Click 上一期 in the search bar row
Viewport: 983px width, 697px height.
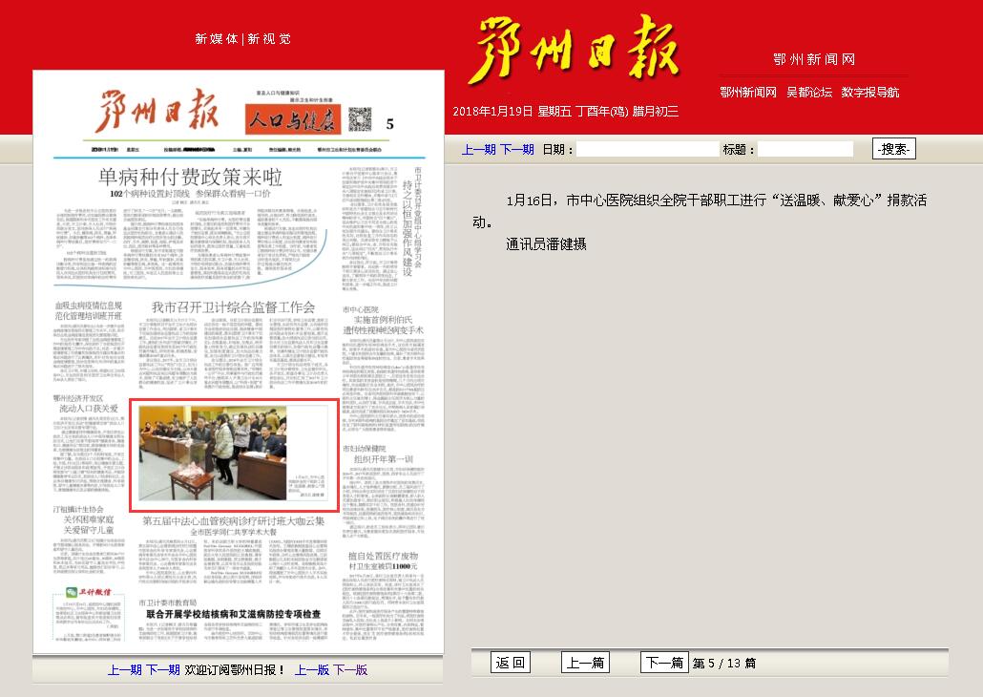pyautogui.click(x=479, y=149)
